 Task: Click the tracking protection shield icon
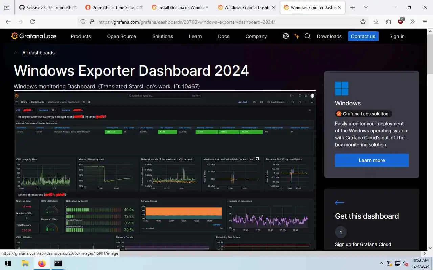(x=83, y=22)
